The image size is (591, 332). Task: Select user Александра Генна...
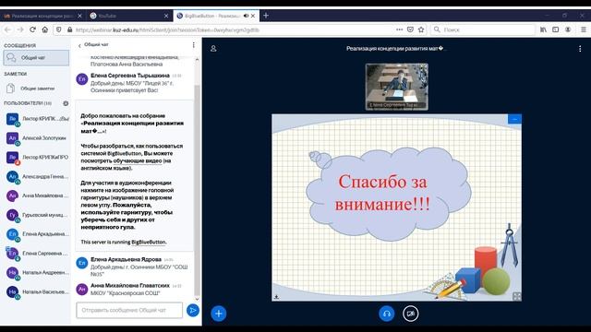coord(37,176)
